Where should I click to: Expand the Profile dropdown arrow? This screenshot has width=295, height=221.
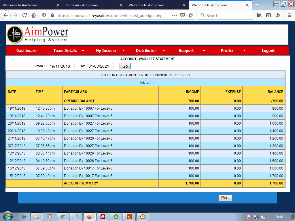tap(244, 51)
